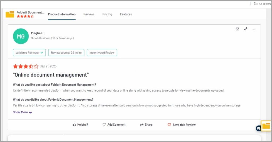Open the All Bookmarks folder
The image size is (272, 142).
[x=263, y=4]
